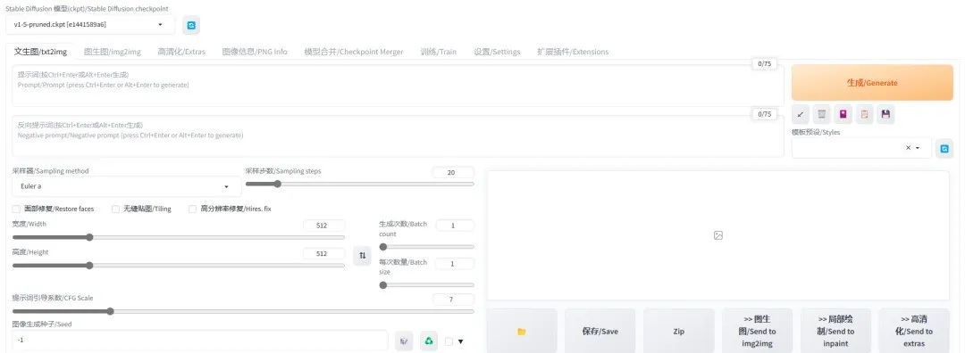Open the output folder with folder icon
The width and height of the screenshot is (965, 353).
521,331
